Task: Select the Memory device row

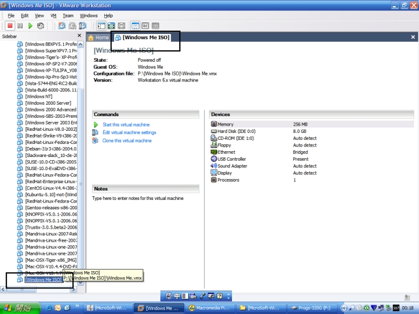Action: [x=312, y=124]
